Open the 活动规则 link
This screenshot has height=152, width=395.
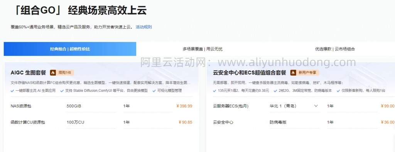[x=143, y=27]
